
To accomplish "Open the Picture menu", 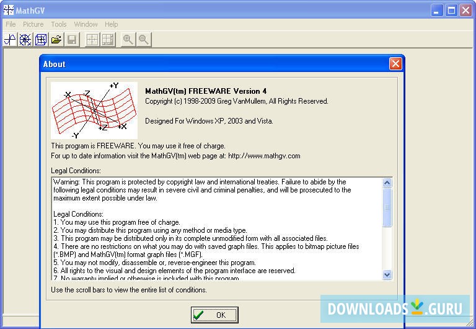I will point(33,24).
